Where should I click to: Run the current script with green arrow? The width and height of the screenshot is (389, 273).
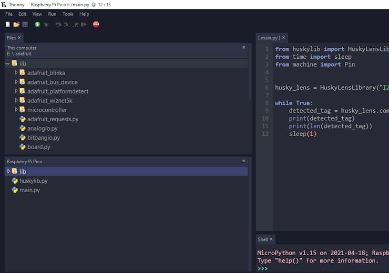pos(37,24)
